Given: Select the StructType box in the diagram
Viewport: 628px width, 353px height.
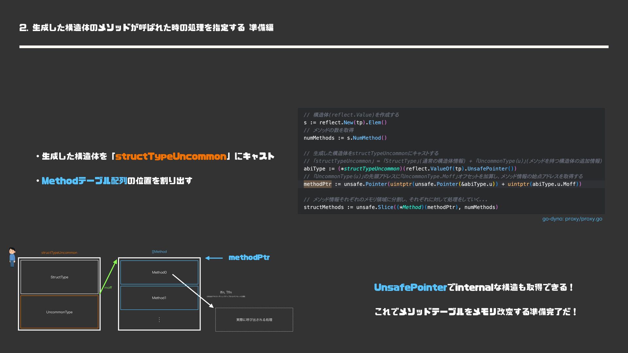Looking at the screenshot, I should coord(60,277).
